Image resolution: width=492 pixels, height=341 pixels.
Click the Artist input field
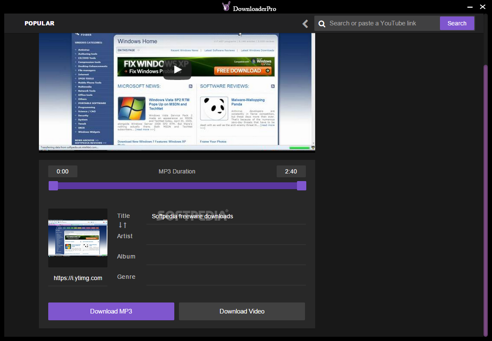point(226,236)
